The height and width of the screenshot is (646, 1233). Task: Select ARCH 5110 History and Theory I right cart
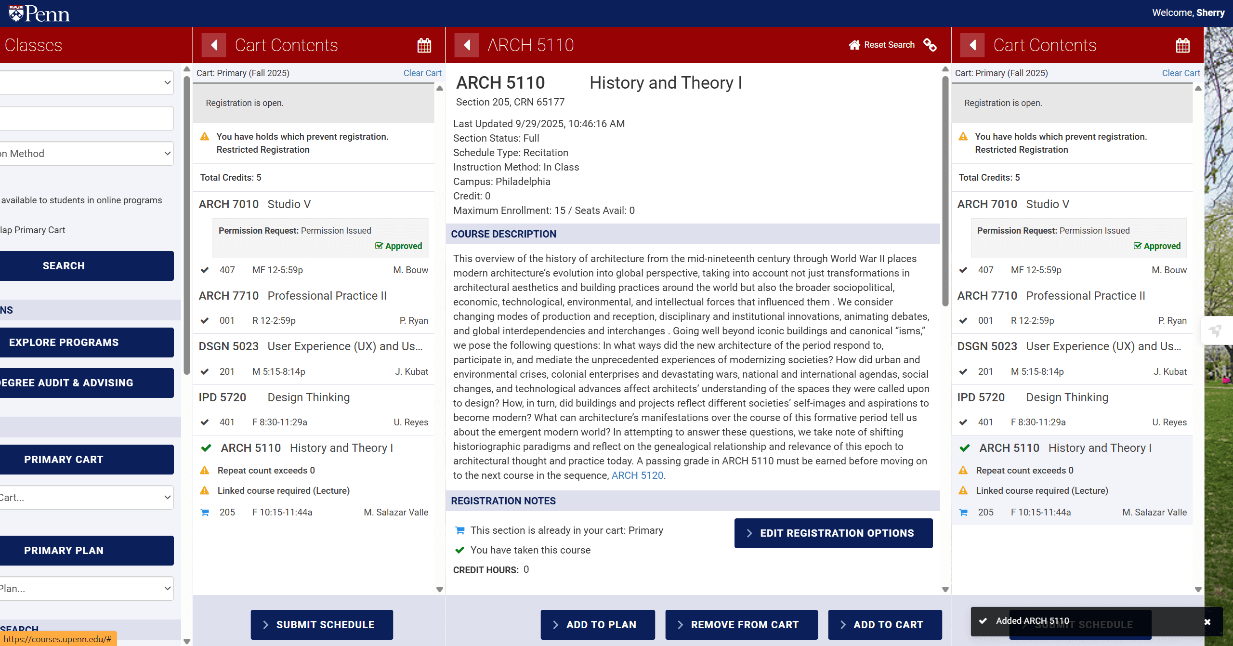[x=1065, y=448]
